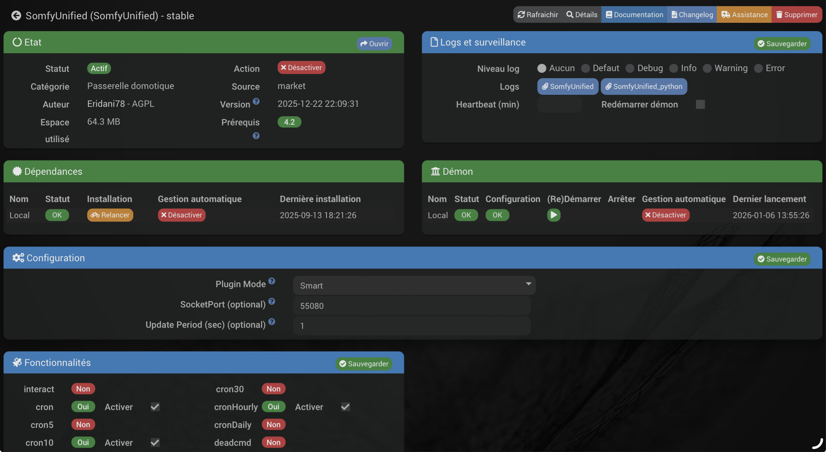Start the daemon with the play button
Viewport: 826px width, 452px height.
[553, 215]
